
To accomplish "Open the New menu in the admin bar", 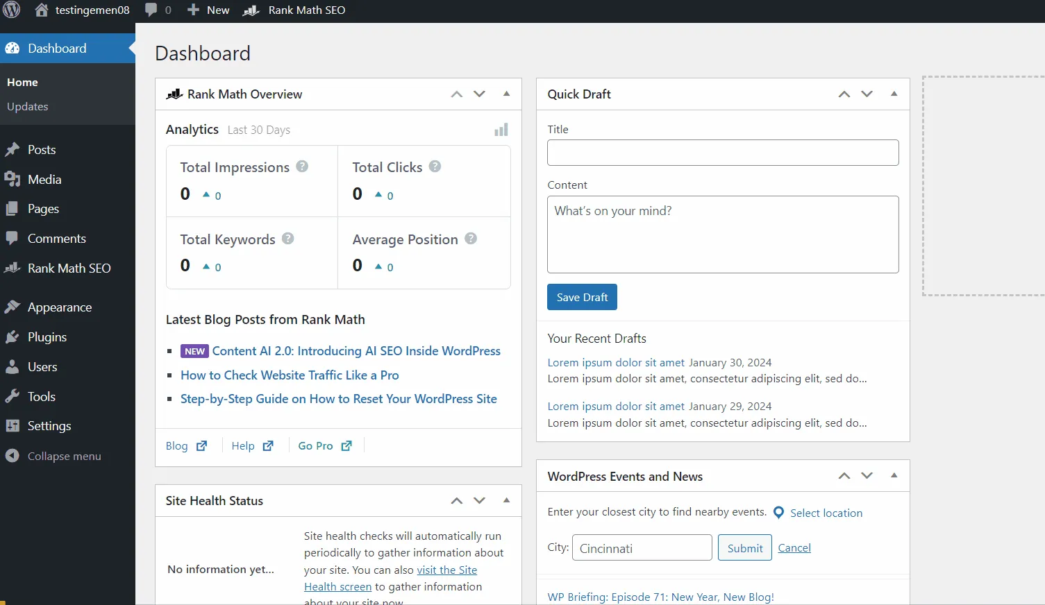I will (x=207, y=10).
